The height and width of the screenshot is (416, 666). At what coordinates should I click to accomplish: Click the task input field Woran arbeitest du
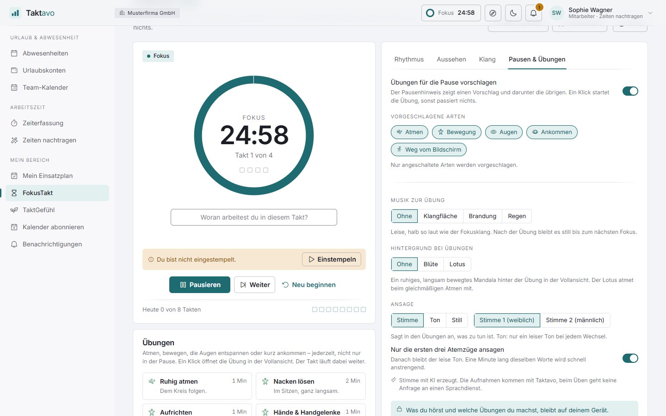[254, 217]
